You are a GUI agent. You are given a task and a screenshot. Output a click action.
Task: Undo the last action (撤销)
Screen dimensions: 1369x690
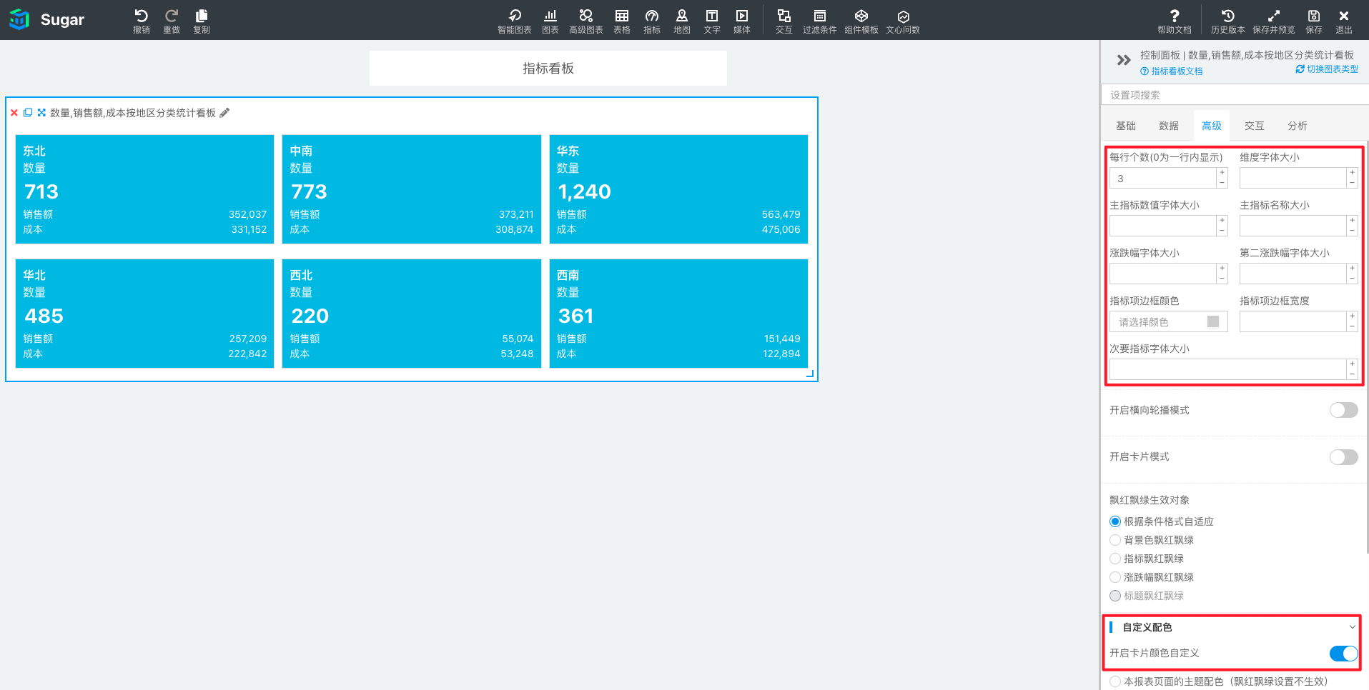[x=142, y=21]
